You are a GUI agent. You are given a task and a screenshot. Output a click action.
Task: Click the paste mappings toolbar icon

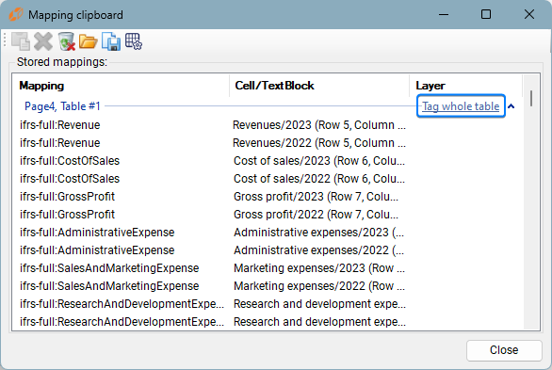[x=21, y=41]
